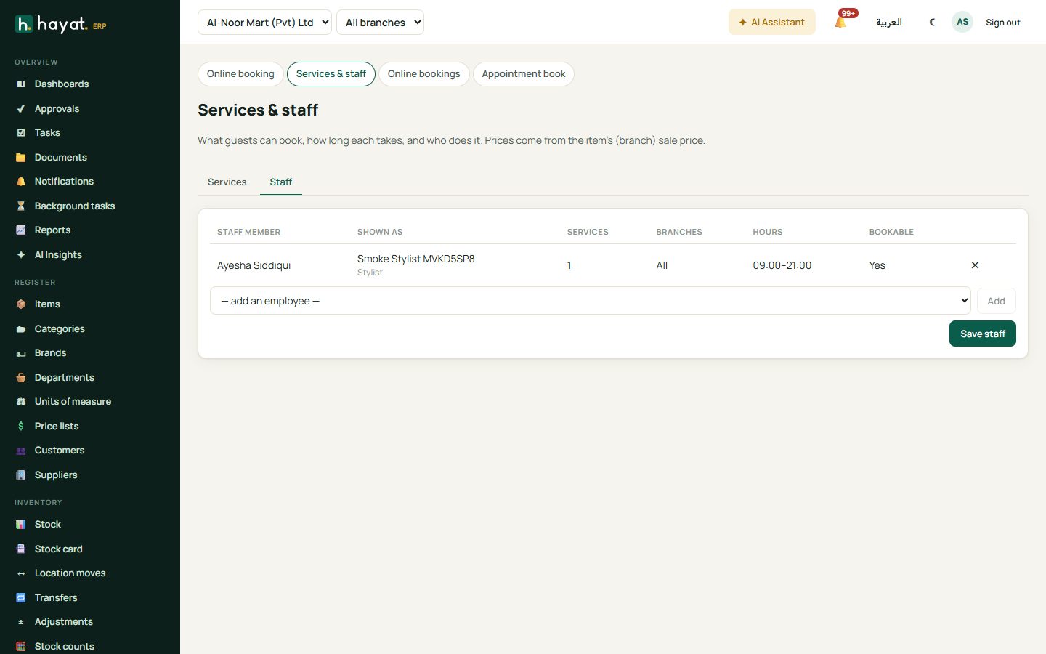Viewport: 1046px width, 654px height.
Task: Open Units of measure in sidebar
Action: (73, 402)
